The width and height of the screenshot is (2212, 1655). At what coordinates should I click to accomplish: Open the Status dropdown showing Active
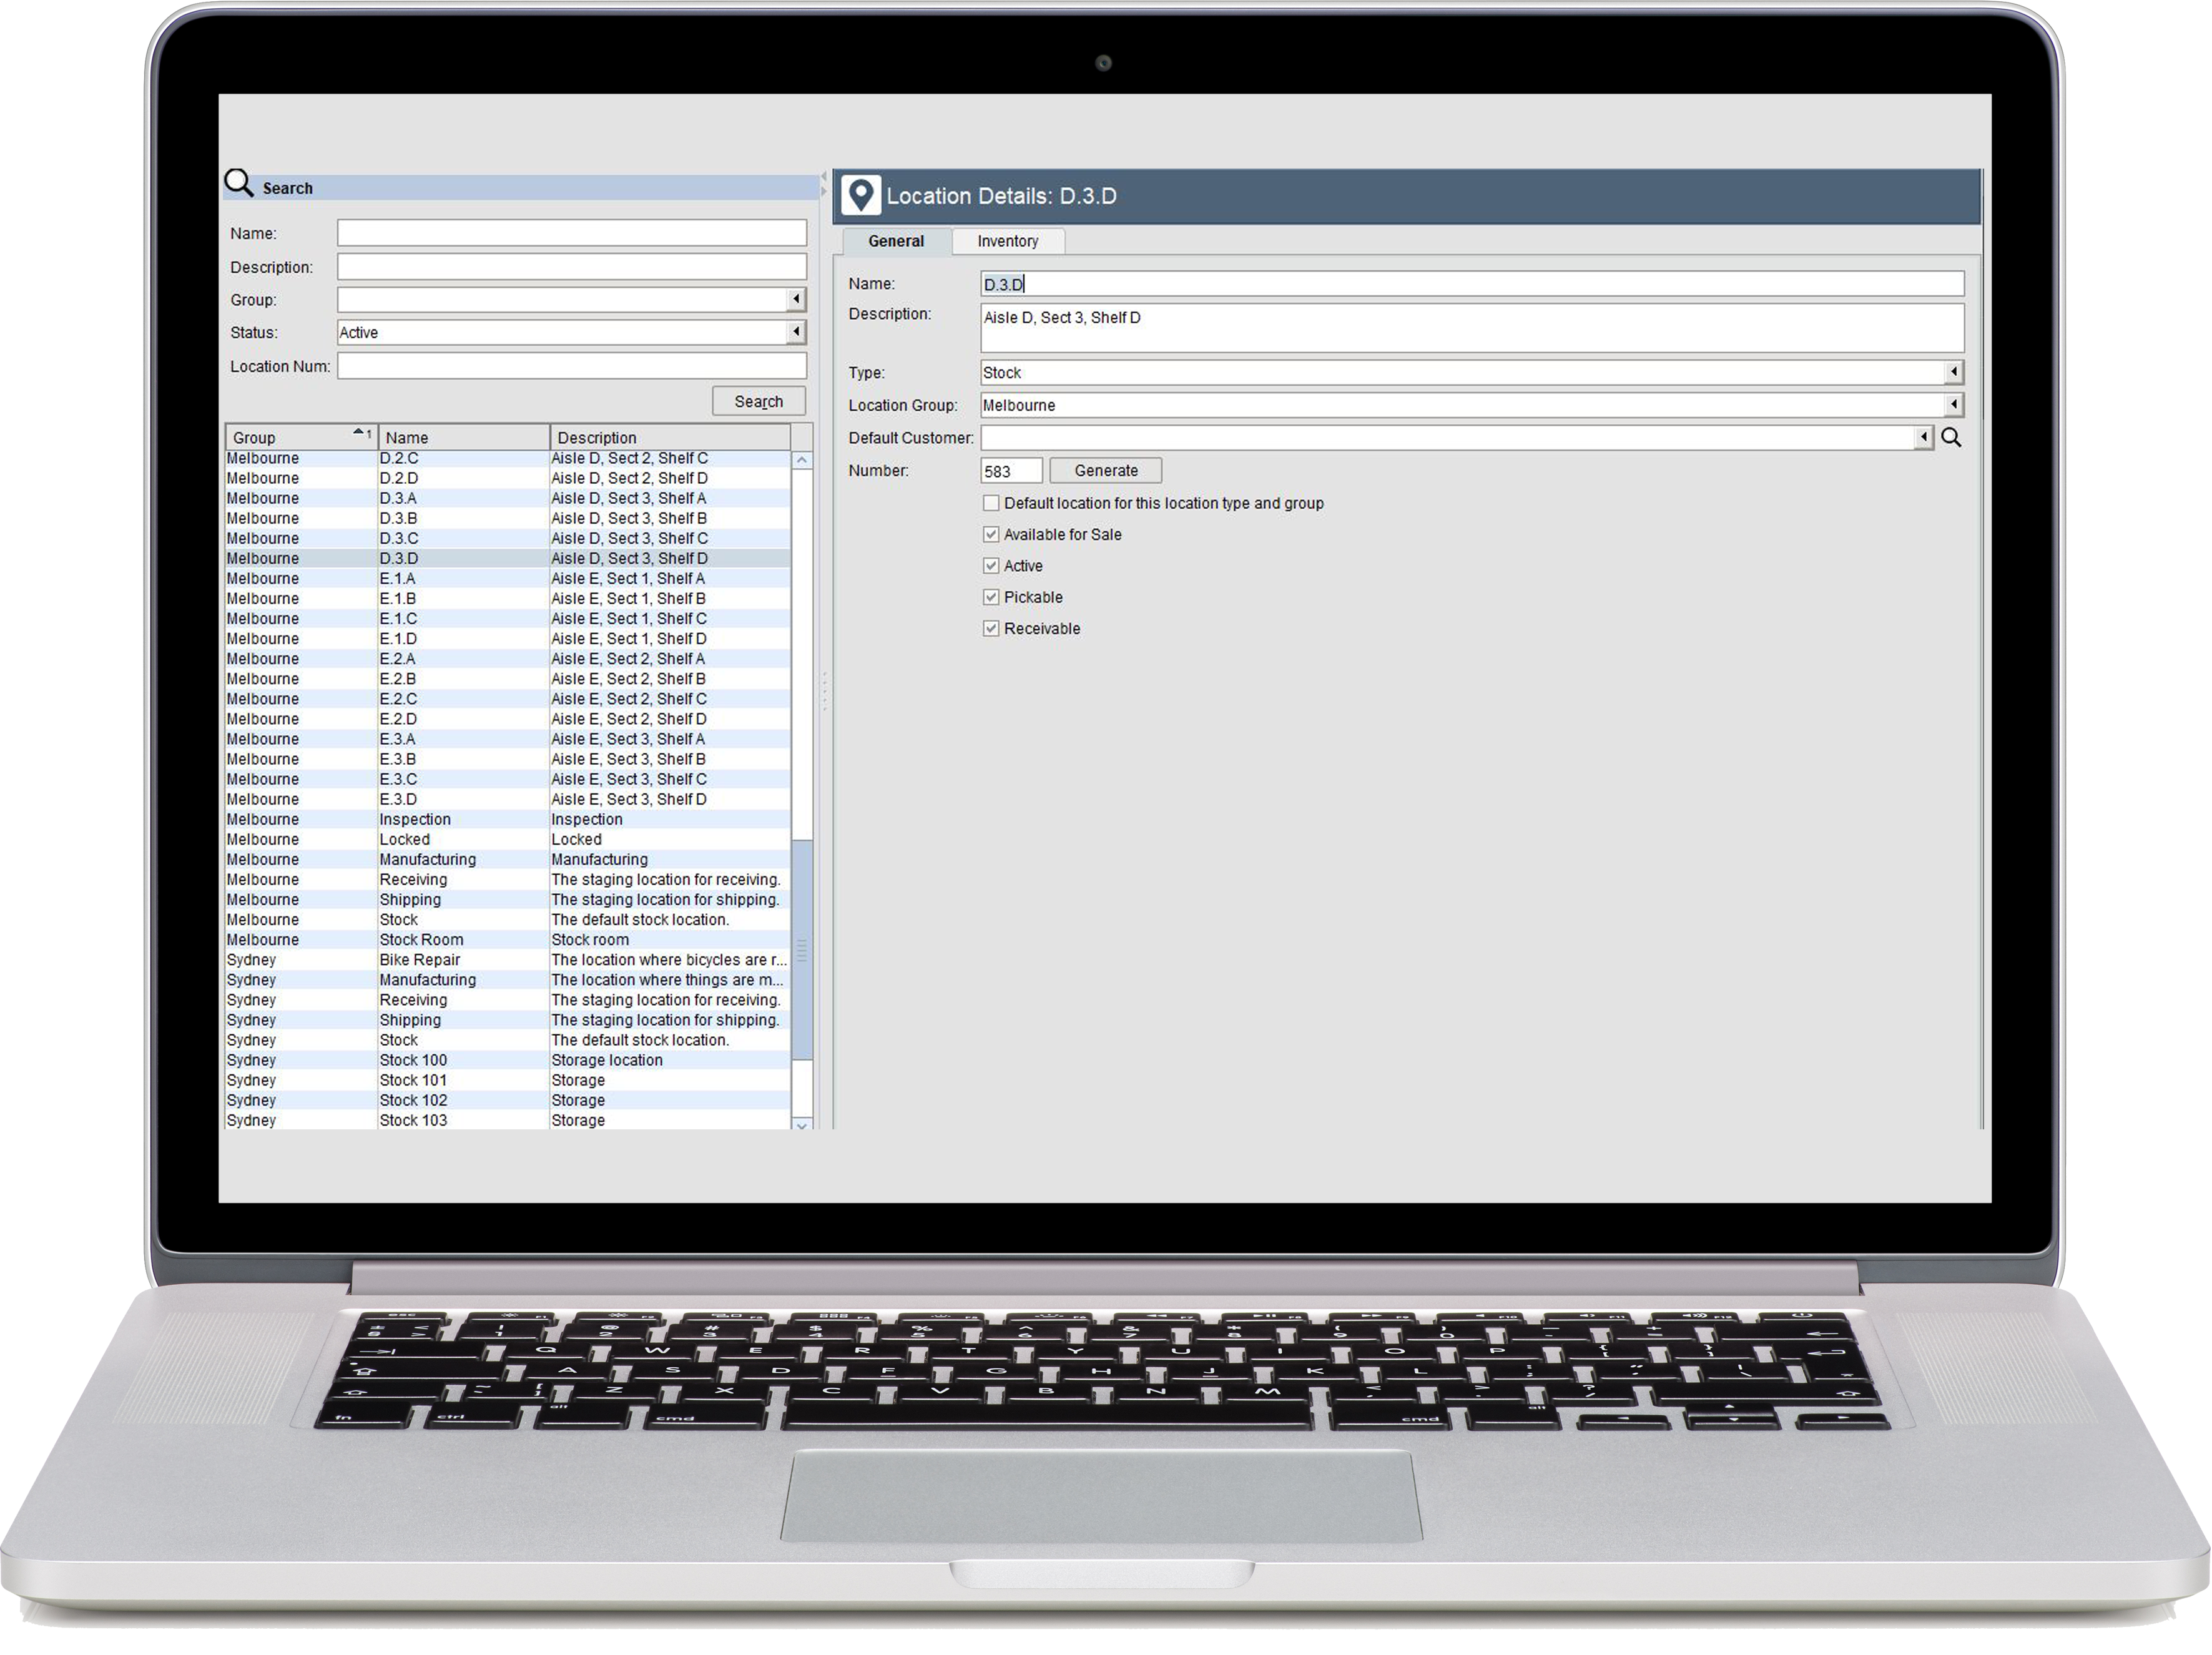click(796, 332)
